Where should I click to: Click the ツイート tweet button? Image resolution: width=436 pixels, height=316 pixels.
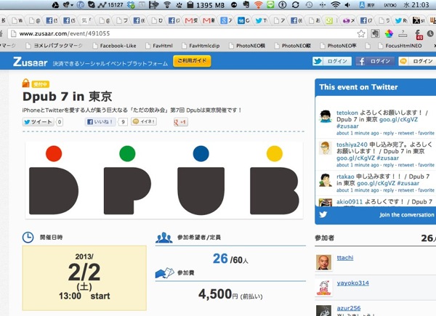pos(38,122)
